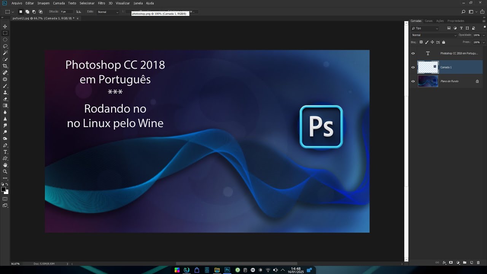Image resolution: width=487 pixels, height=274 pixels.
Task: Select the Clone Stamp tool
Action: tap(5, 92)
